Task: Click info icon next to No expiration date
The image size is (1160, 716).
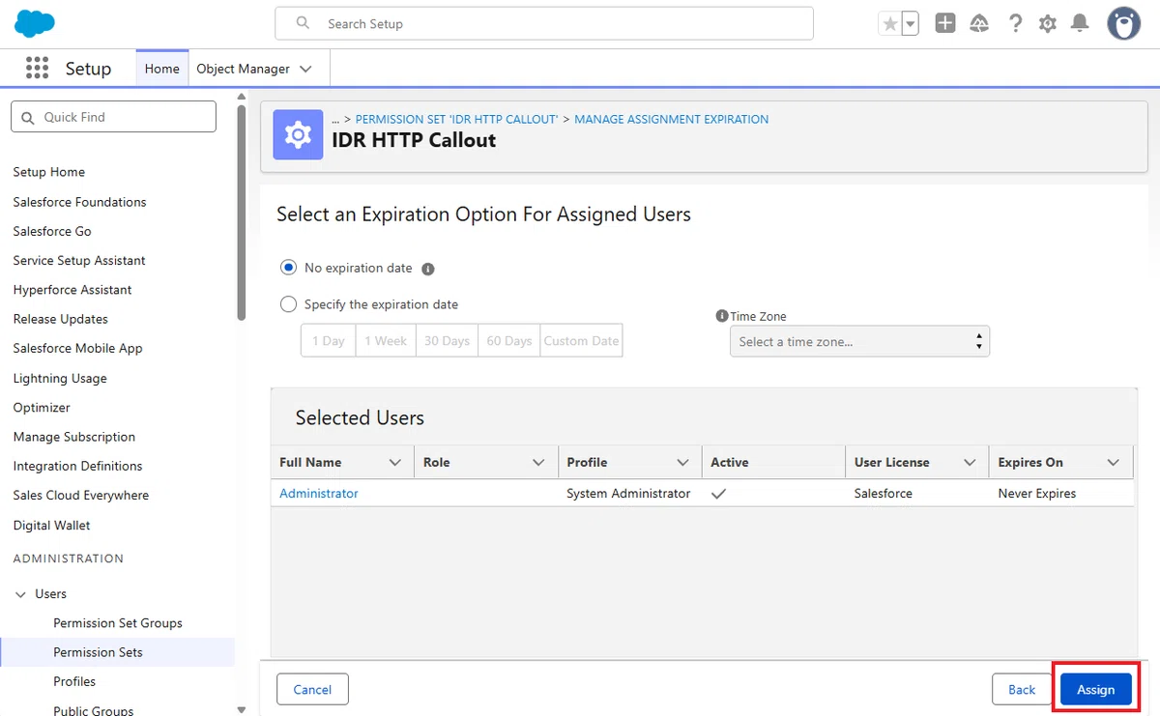Action: (428, 269)
